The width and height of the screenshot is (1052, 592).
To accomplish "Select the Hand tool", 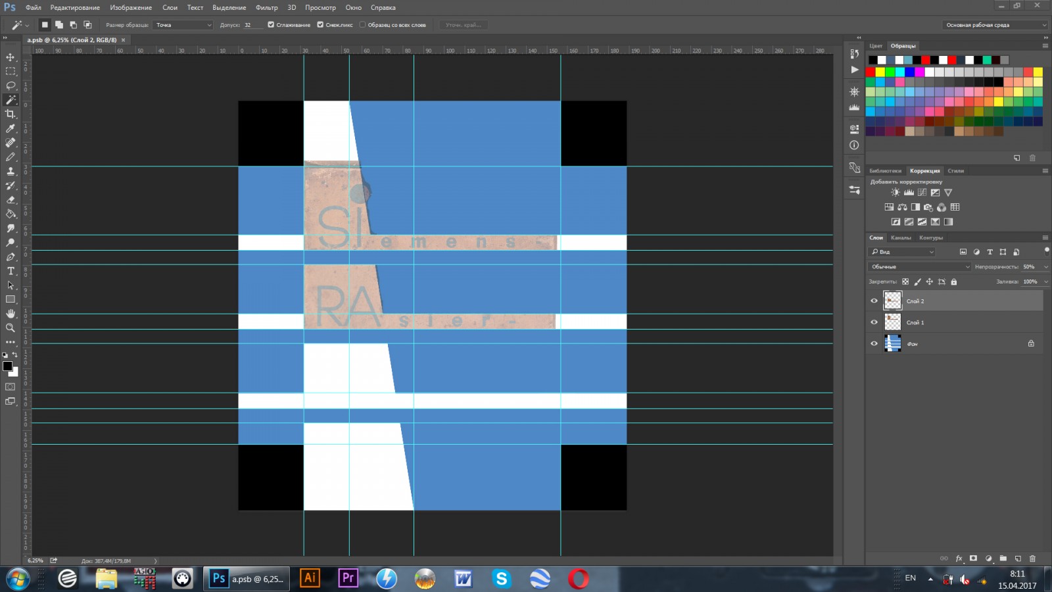I will (x=11, y=314).
